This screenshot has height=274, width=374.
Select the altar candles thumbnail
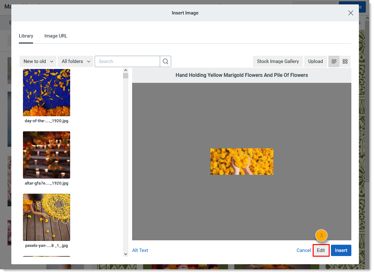[47, 155]
